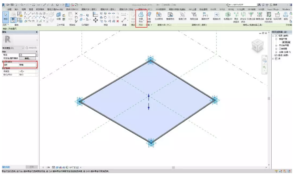
Task: Open the ViewCube in the 3D view
Action: click(257, 46)
